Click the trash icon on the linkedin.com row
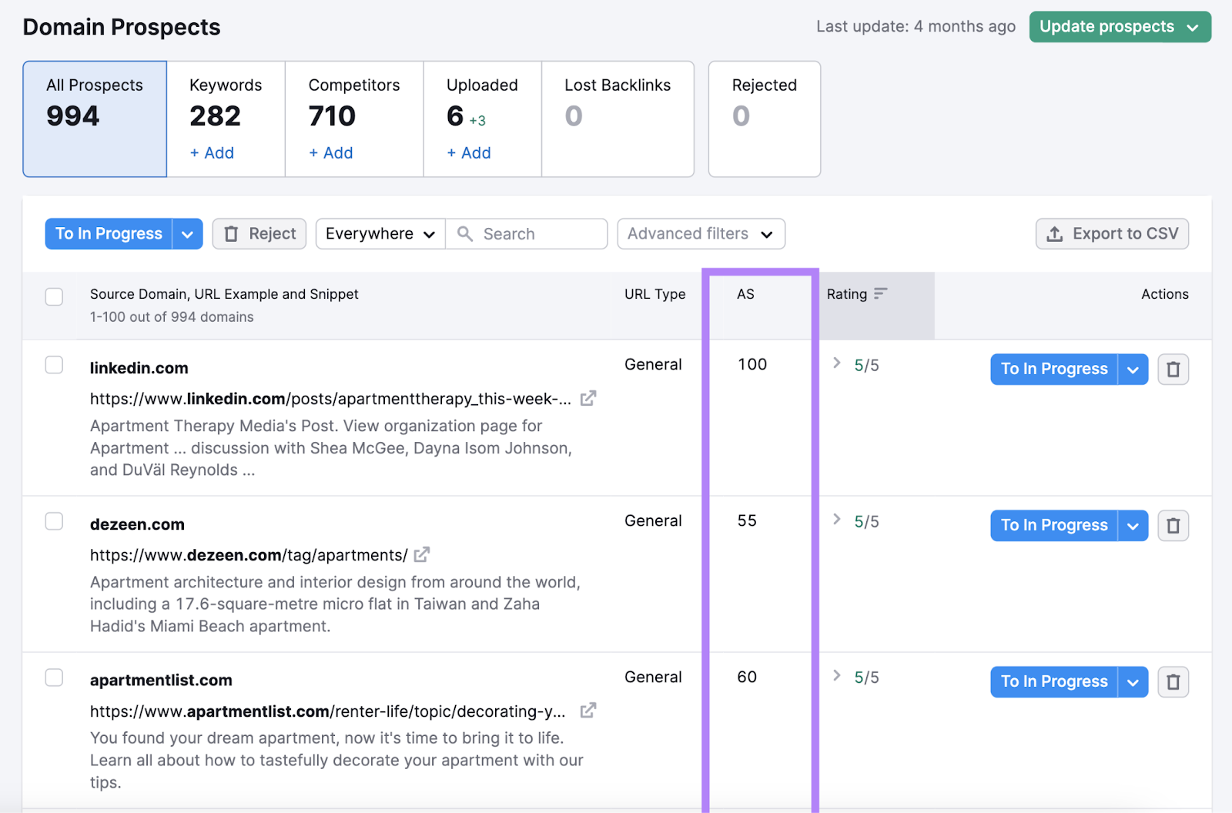This screenshot has width=1232, height=813. click(1173, 369)
